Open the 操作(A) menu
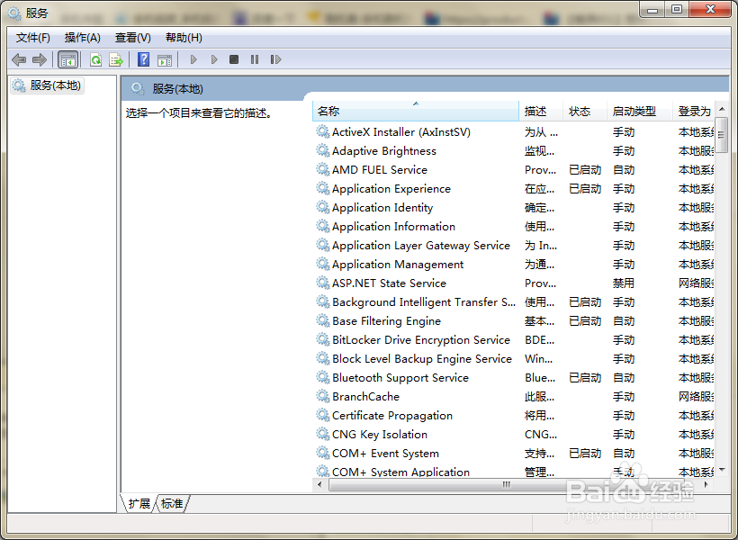The image size is (738, 540). click(x=83, y=38)
